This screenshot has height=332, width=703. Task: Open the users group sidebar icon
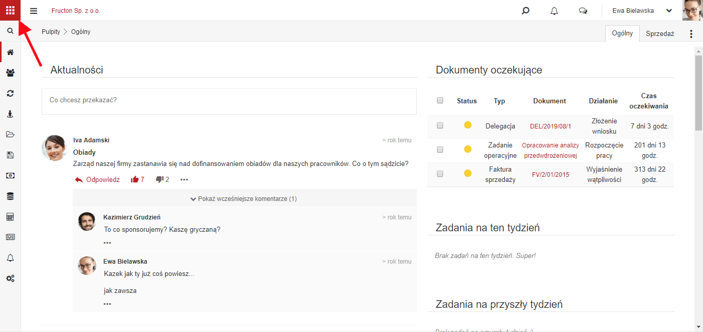click(10, 73)
